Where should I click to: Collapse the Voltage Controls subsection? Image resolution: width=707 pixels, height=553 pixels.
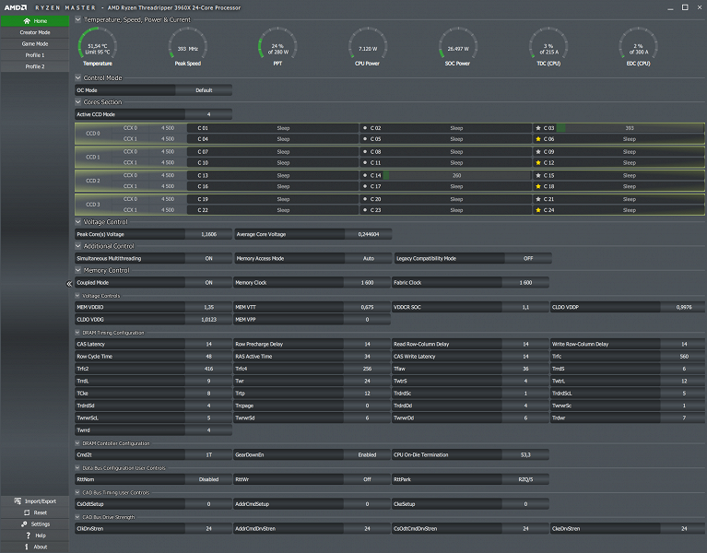pos(77,296)
